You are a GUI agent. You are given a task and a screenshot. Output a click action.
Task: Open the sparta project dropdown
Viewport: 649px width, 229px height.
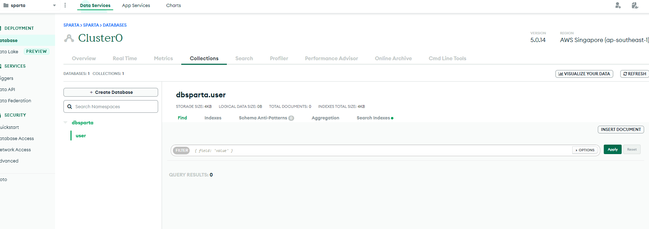coord(29,6)
